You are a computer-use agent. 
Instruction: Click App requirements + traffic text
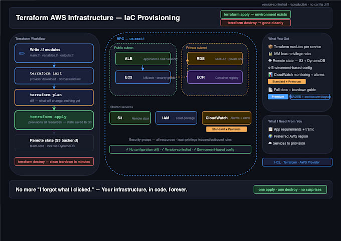click(294, 129)
